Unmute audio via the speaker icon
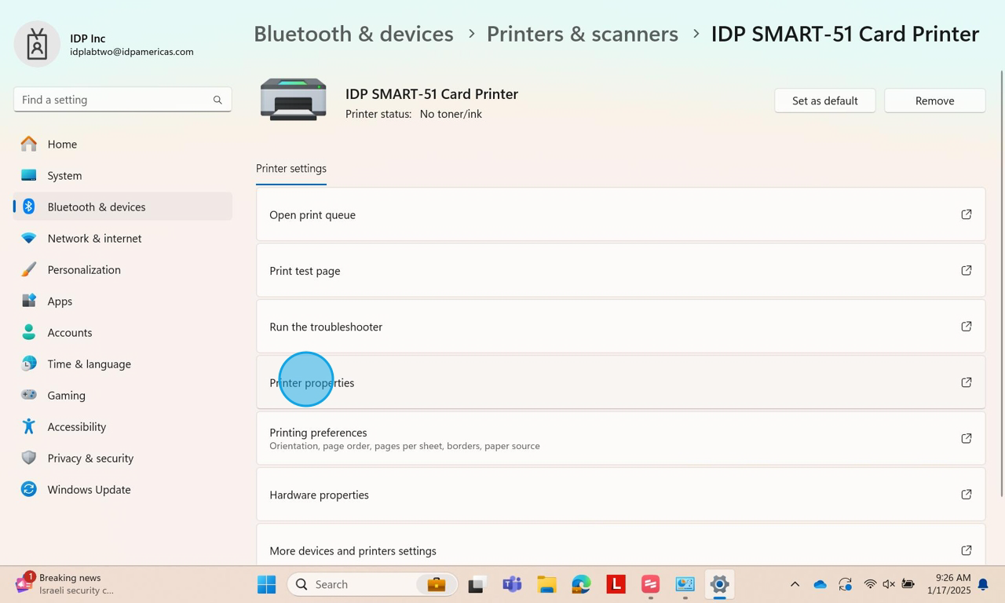The height and width of the screenshot is (603, 1005). [x=888, y=584]
